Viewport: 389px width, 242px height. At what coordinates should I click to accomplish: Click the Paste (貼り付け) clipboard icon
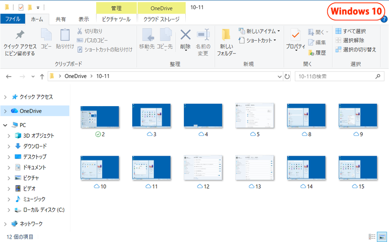click(x=65, y=35)
